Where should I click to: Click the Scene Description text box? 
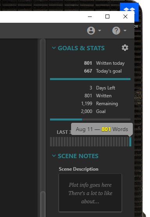coord(90,193)
